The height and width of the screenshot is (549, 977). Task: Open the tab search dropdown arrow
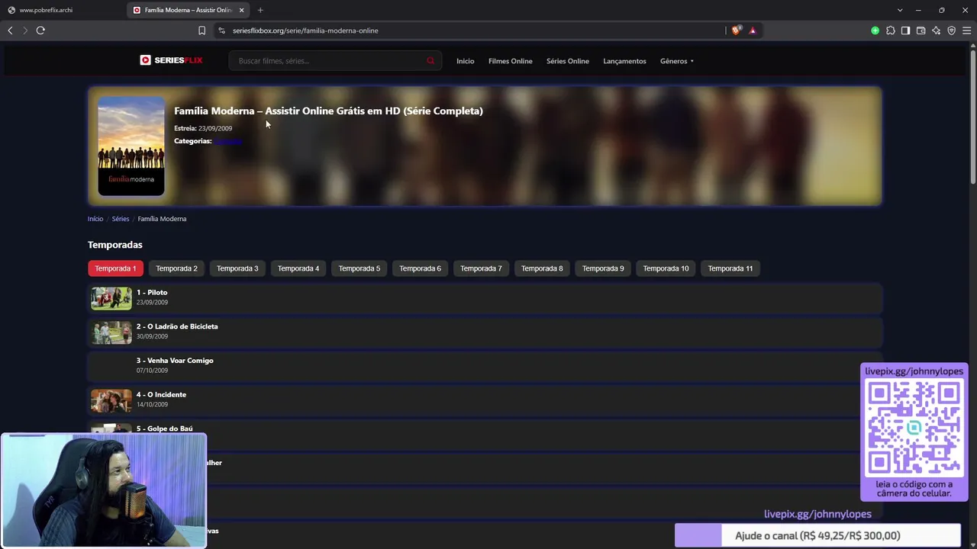[900, 10]
